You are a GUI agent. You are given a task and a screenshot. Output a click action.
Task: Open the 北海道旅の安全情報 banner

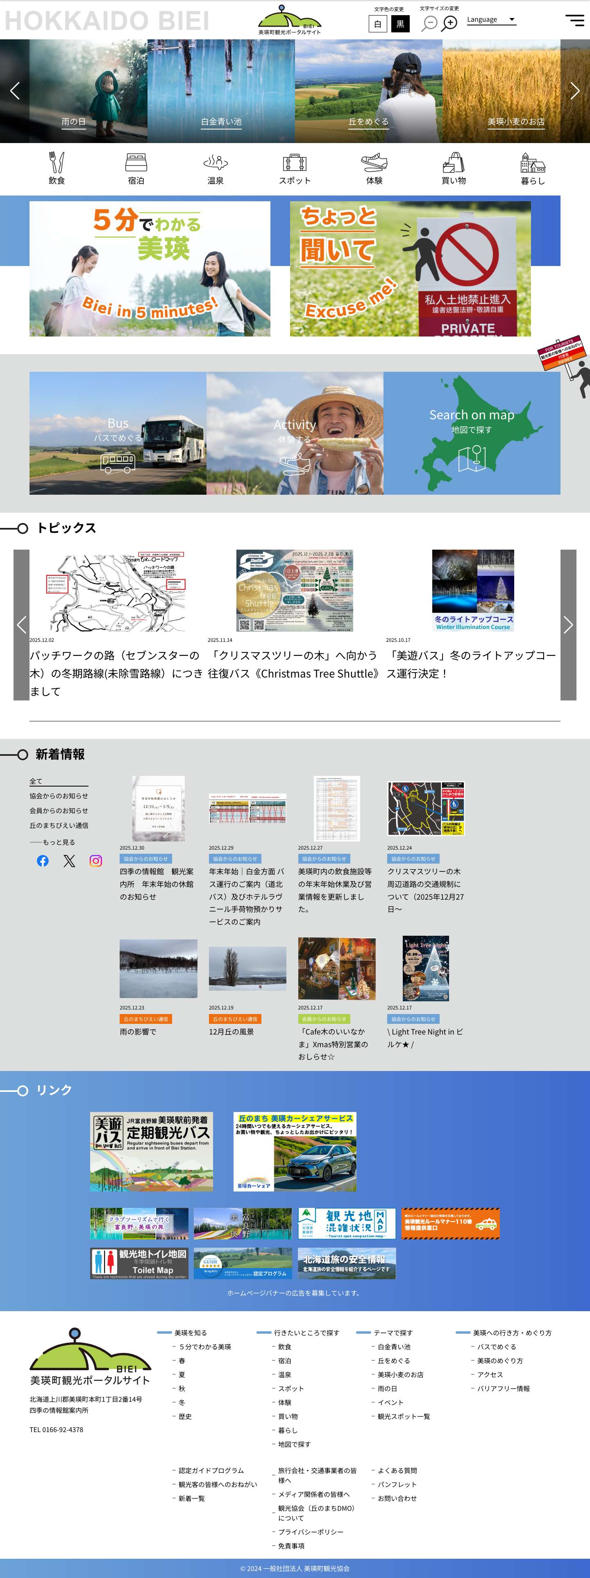347,1263
